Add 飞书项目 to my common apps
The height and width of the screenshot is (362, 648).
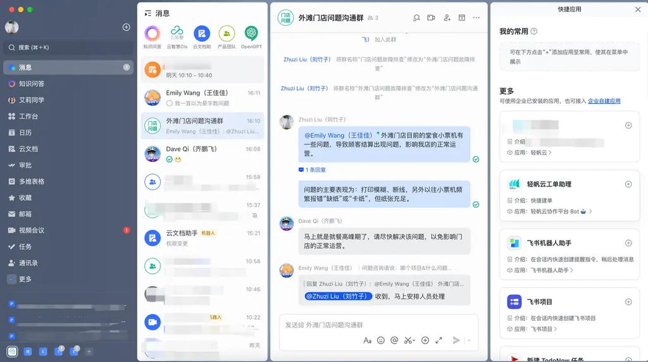[628, 302]
